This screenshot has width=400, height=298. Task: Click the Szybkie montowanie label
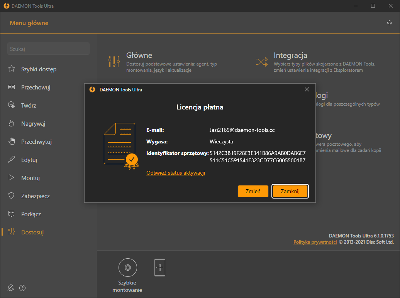[127, 286]
